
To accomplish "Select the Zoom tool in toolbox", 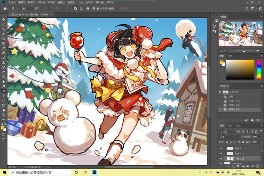I will click(4, 115).
